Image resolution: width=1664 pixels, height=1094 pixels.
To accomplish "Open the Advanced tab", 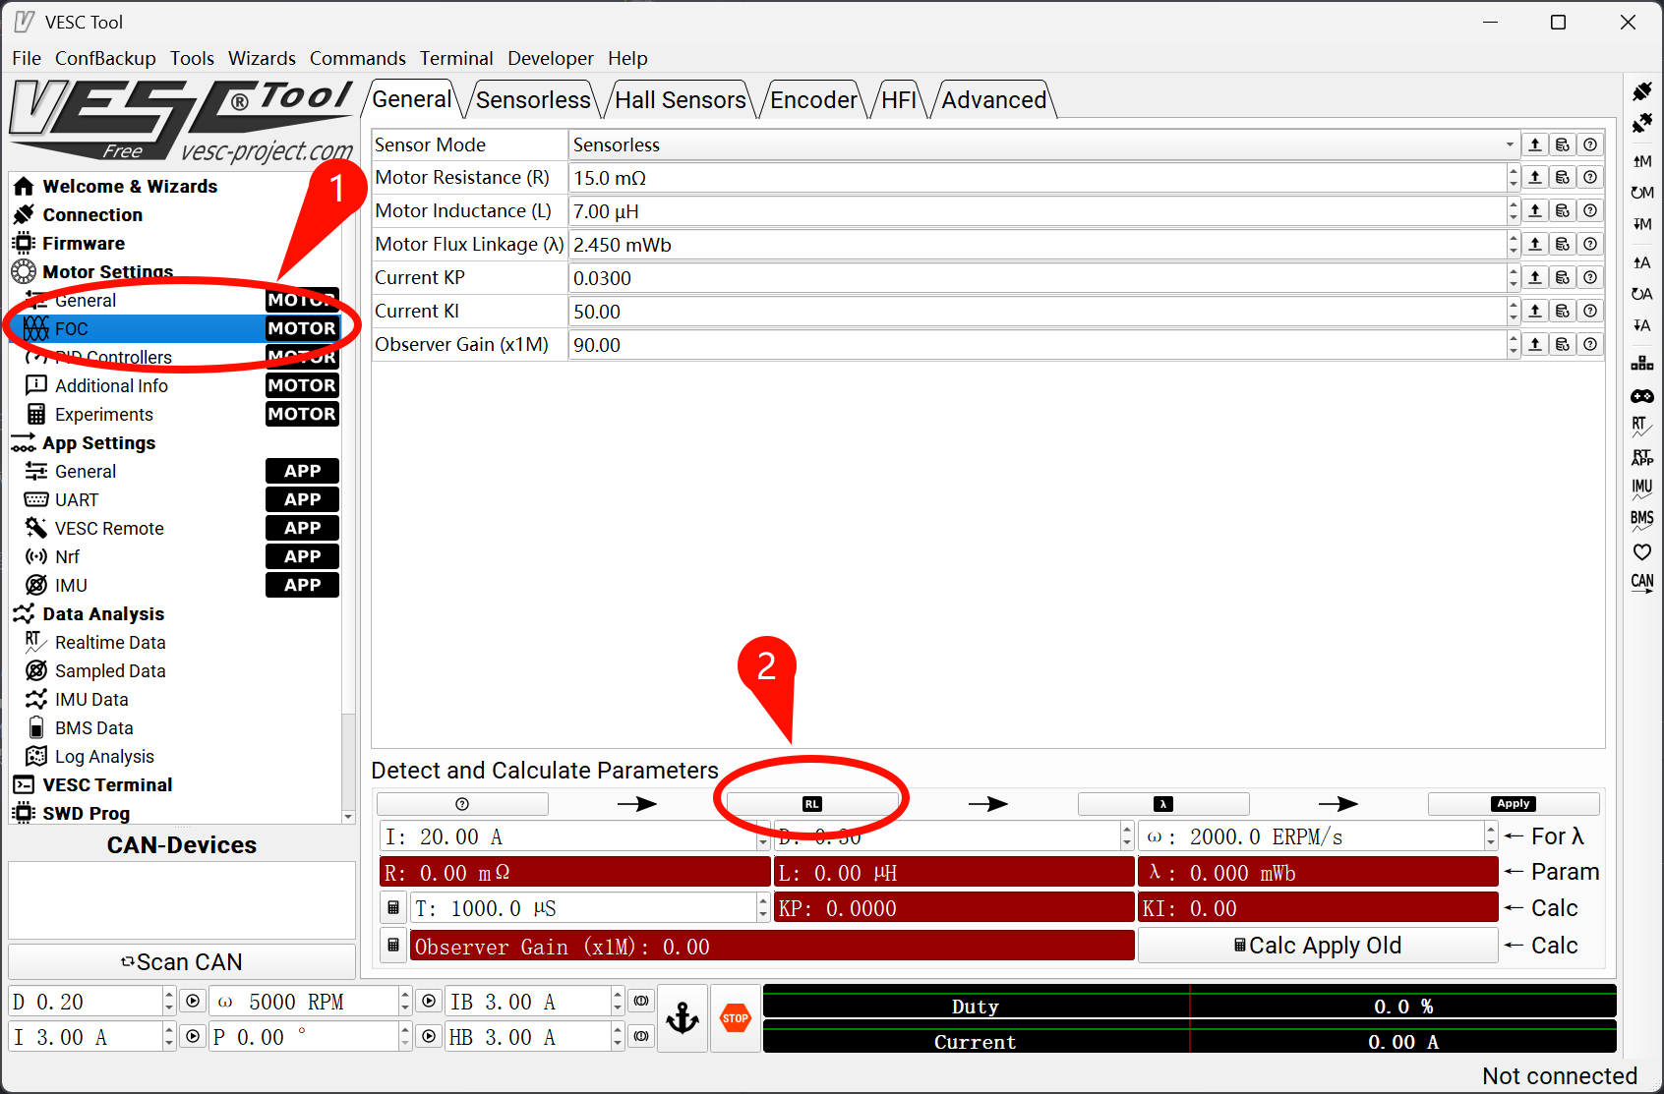I will coord(994,100).
